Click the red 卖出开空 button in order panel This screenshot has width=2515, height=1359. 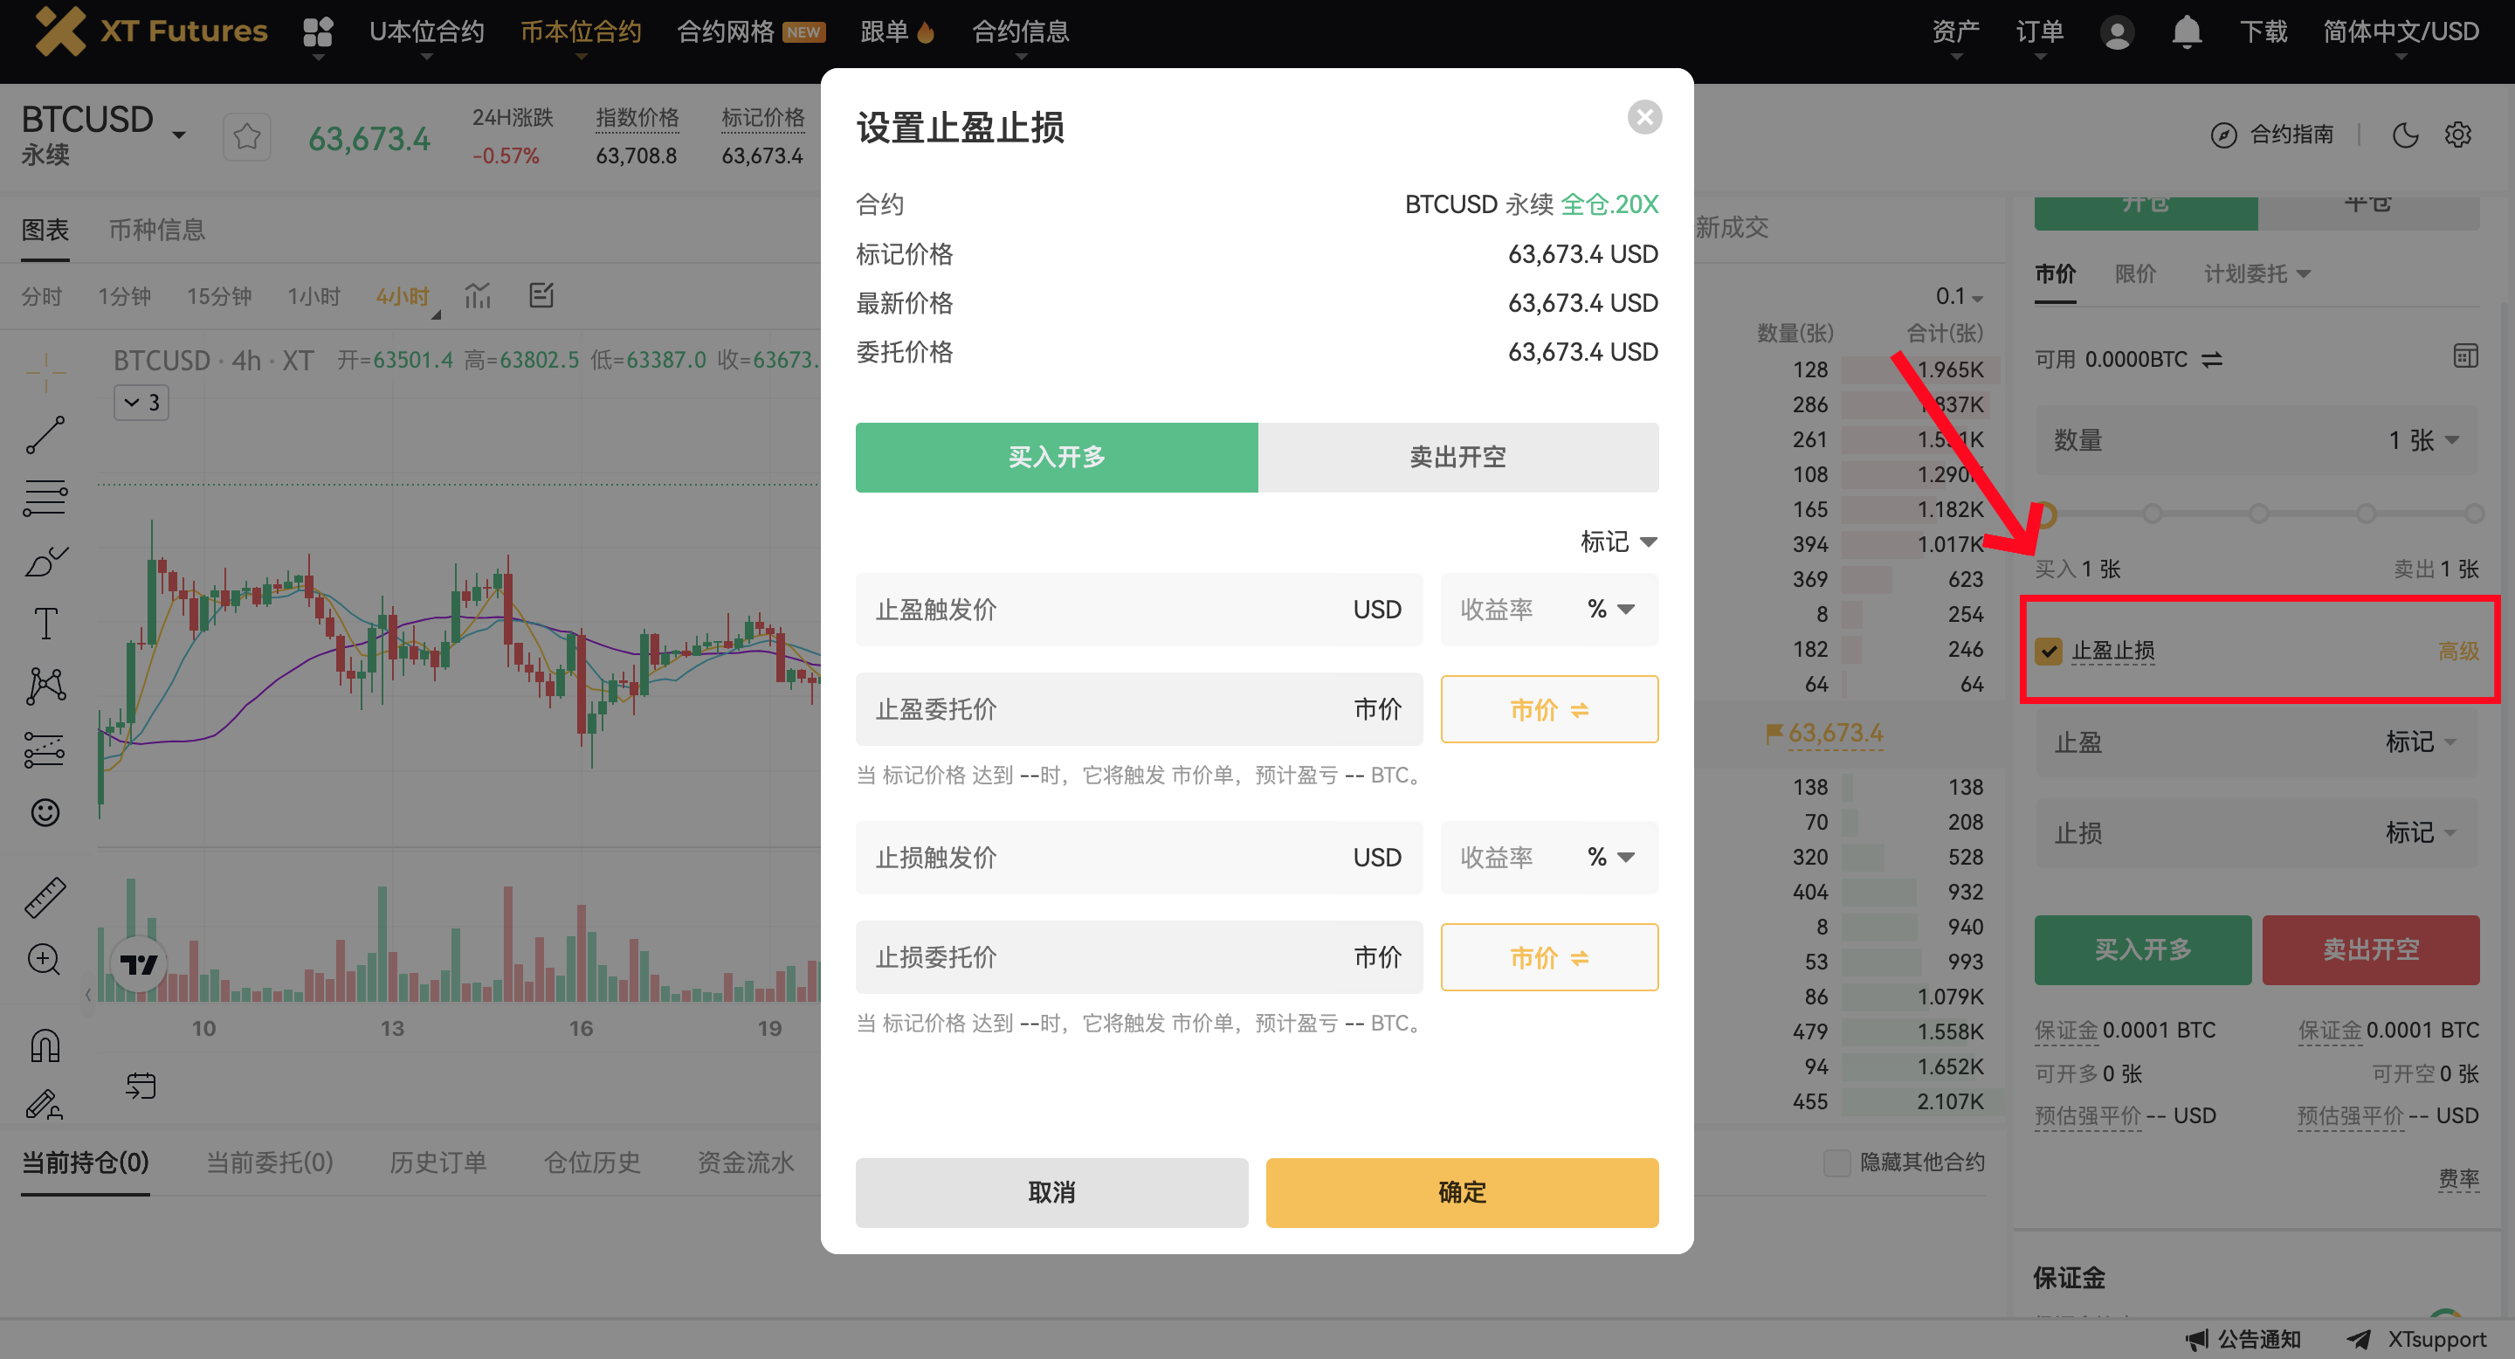[x=2371, y=950]
